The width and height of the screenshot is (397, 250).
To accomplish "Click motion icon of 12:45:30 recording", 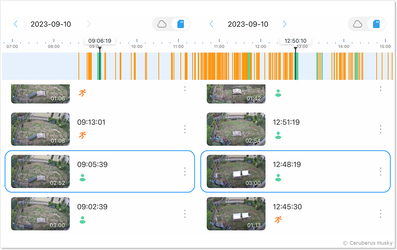I will 278,220.
